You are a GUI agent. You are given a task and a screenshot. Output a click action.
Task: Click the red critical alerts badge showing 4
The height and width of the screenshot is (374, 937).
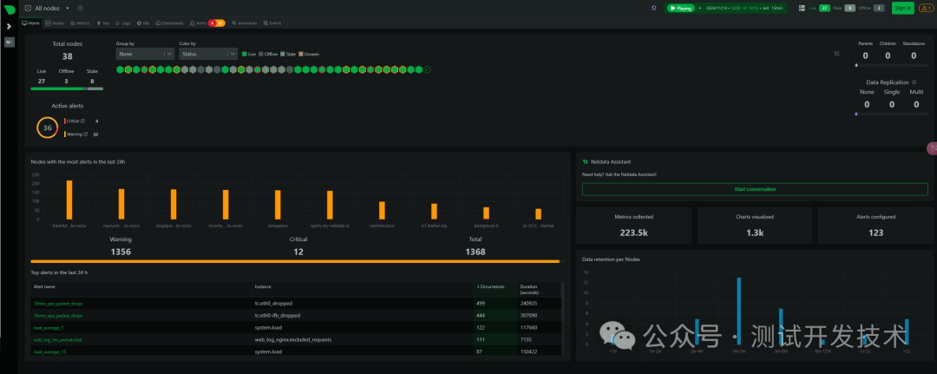click(212, 23)
